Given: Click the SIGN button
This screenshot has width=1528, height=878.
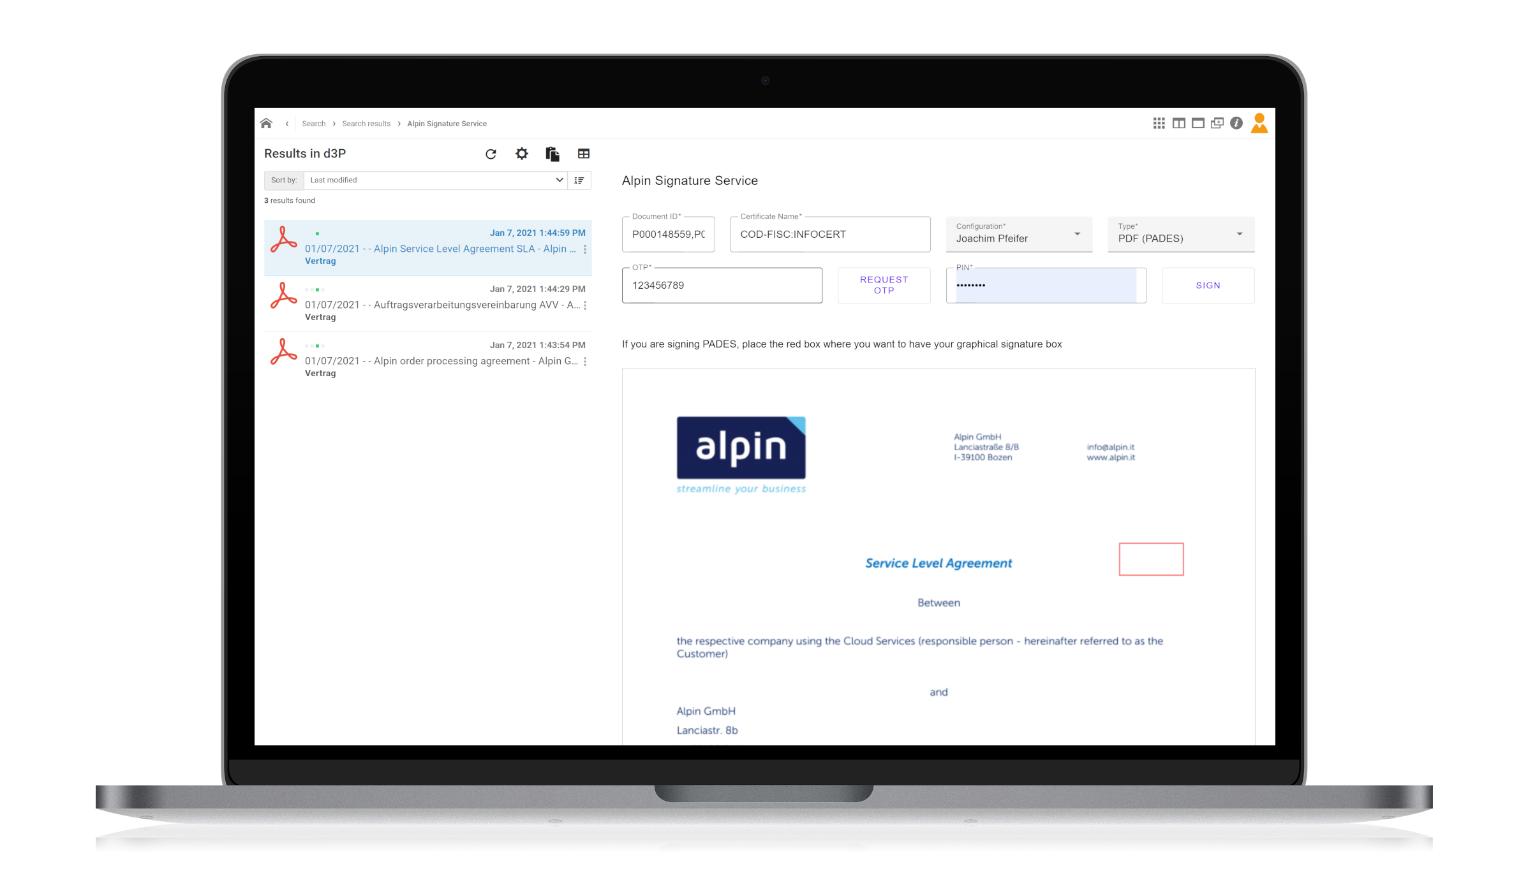Looking at the screenshot, I should [x=1209, y=284].
